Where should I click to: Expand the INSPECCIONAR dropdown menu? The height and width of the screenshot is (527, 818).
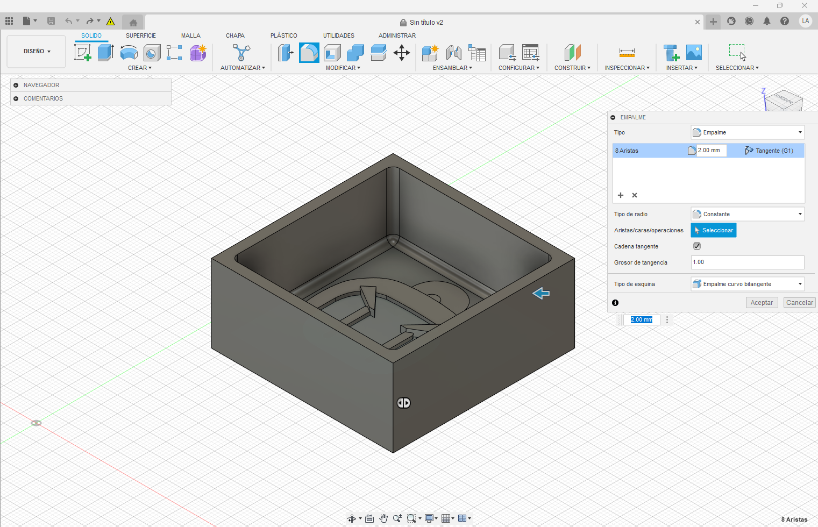tap(627, 68)
